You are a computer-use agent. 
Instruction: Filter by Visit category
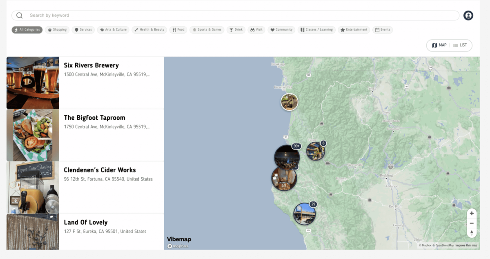256,30
